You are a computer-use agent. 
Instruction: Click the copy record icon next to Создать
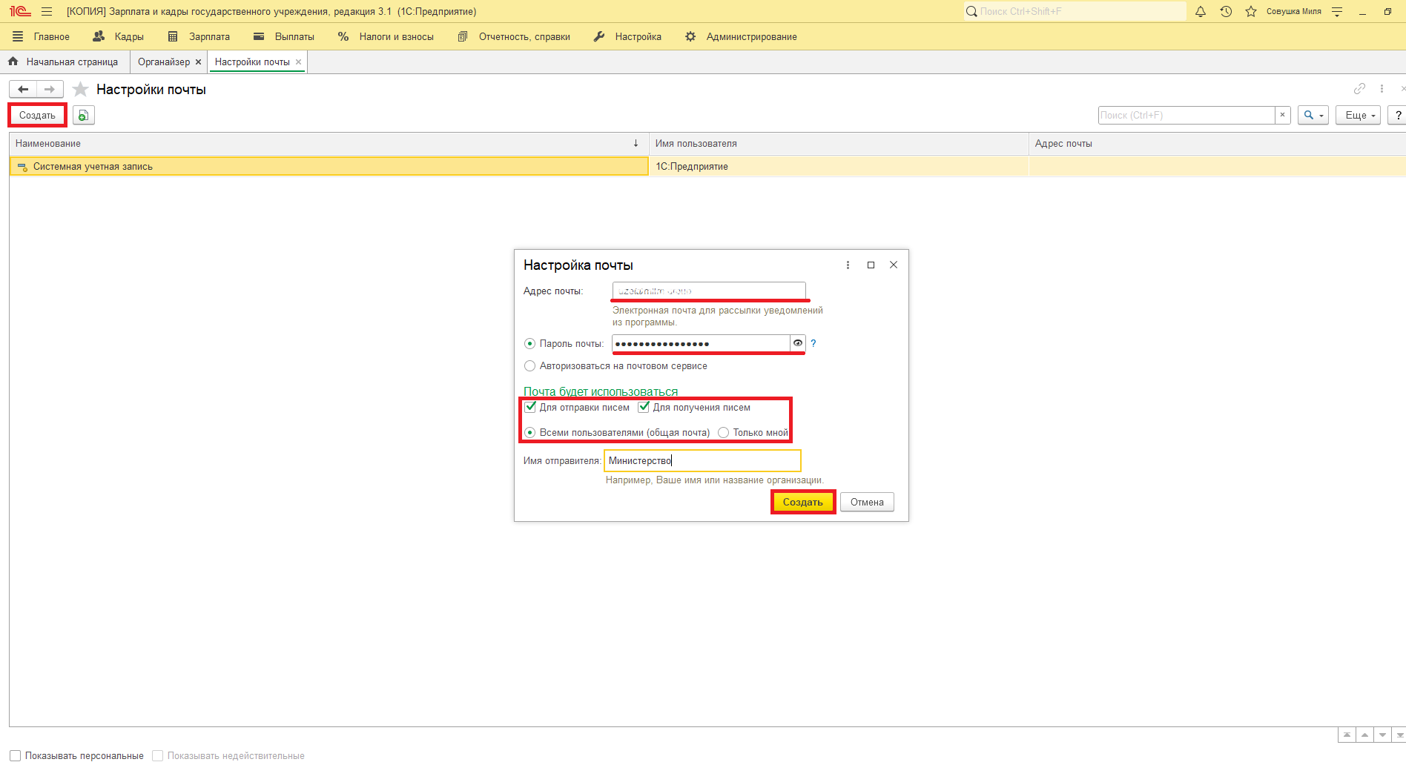click(84, 115)
